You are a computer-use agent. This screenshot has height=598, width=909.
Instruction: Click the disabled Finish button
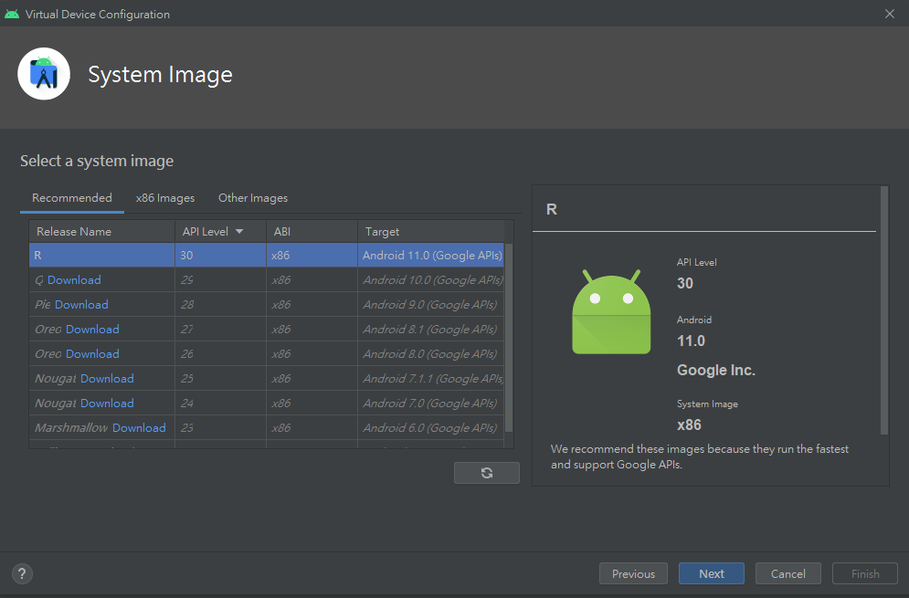pyautogui.click(x=865, y=573)
